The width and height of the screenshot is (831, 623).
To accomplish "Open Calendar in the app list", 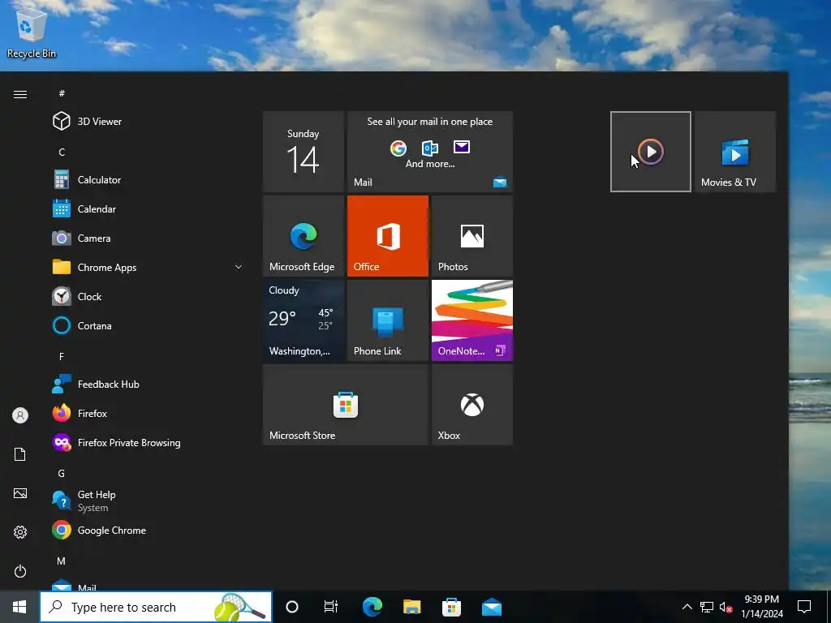I will (149, 208).
